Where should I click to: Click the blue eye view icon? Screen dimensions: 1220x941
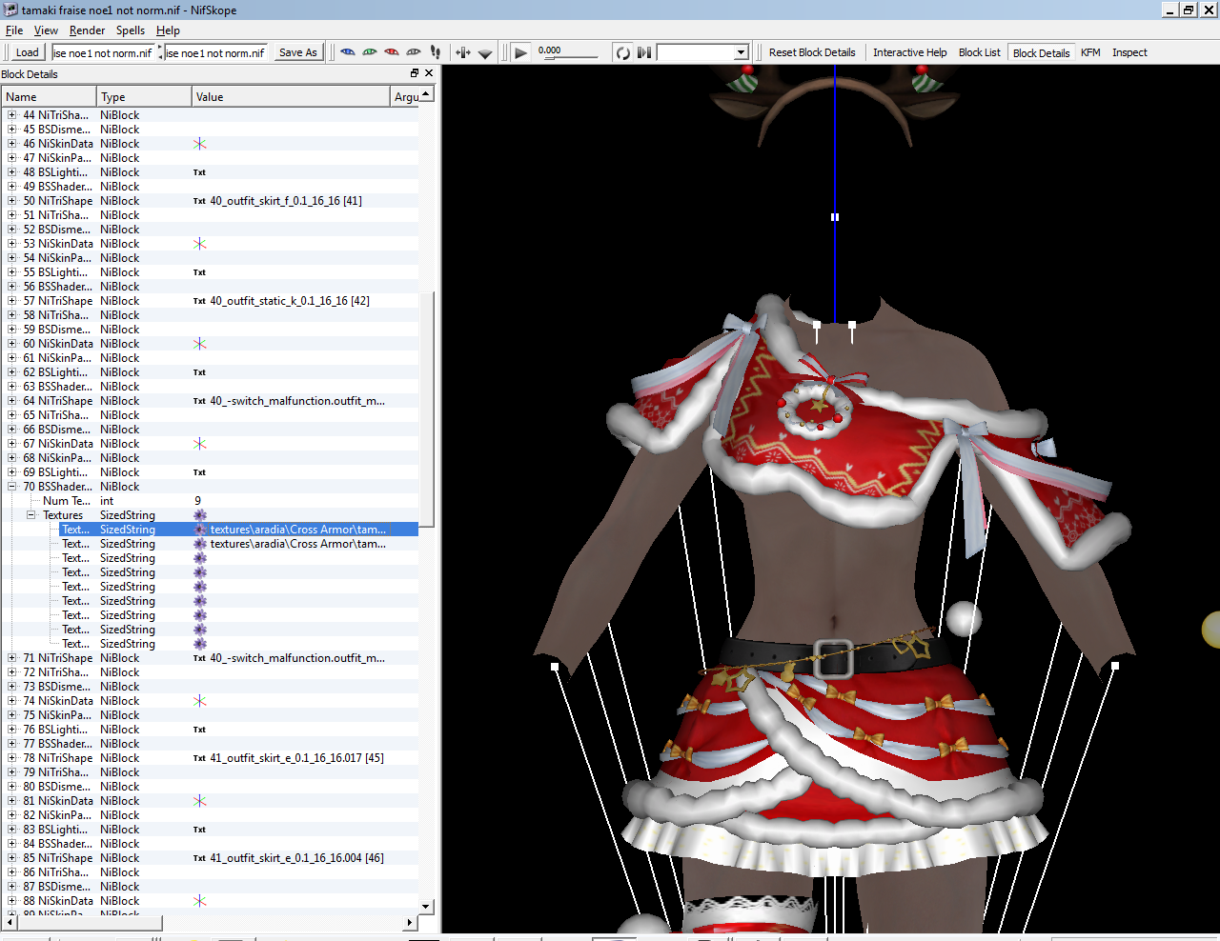tap(348, 52)
